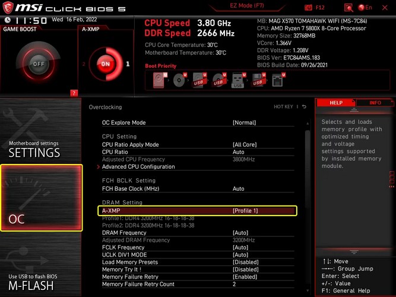This screenshot has width=396, height=297.
Task: Select the USB key boot device icon
Action: click(238, 80)
